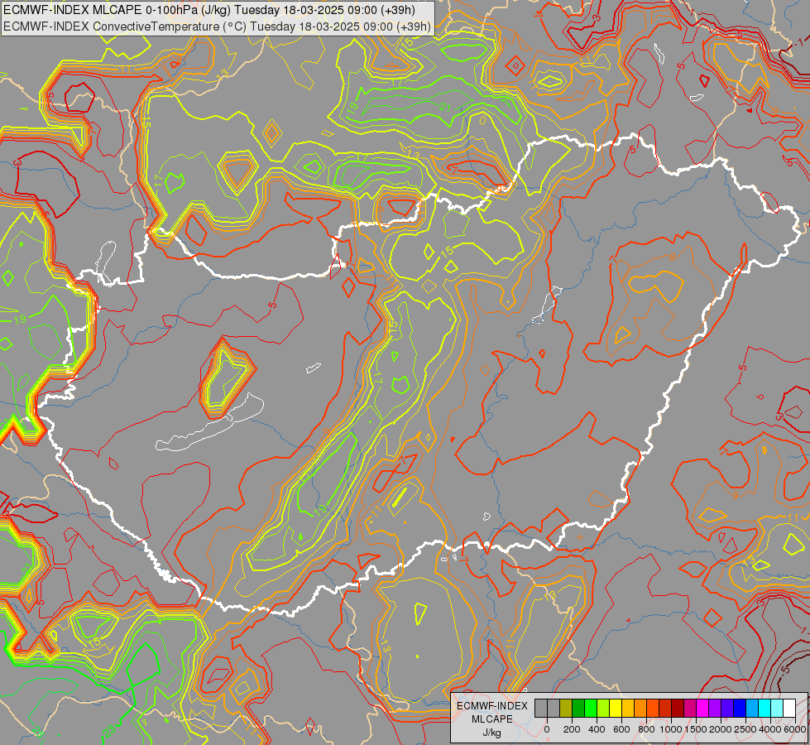Screen dimensions: 810x745
Task: Click the 1000 value on the legend scale
Action: pos(671,729)
